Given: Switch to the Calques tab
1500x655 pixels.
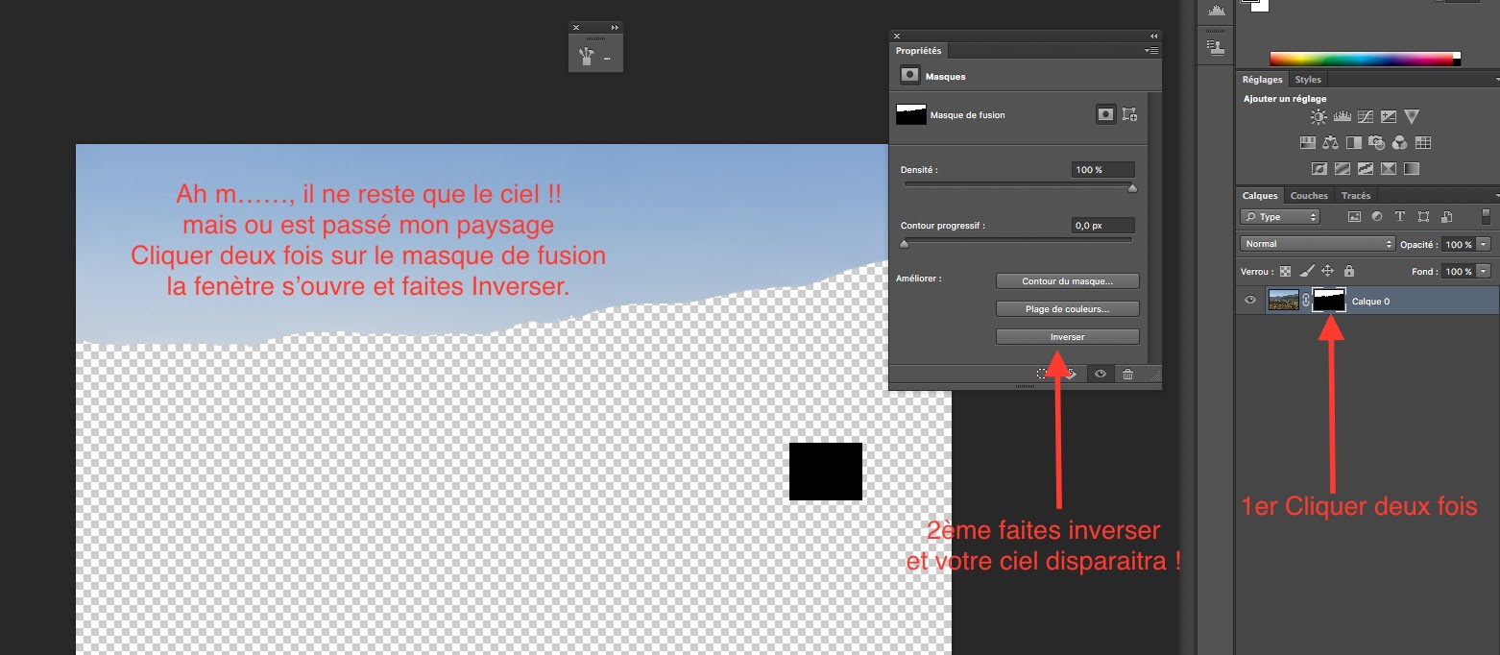Looking at the screenshot, I should point(1260,196).
